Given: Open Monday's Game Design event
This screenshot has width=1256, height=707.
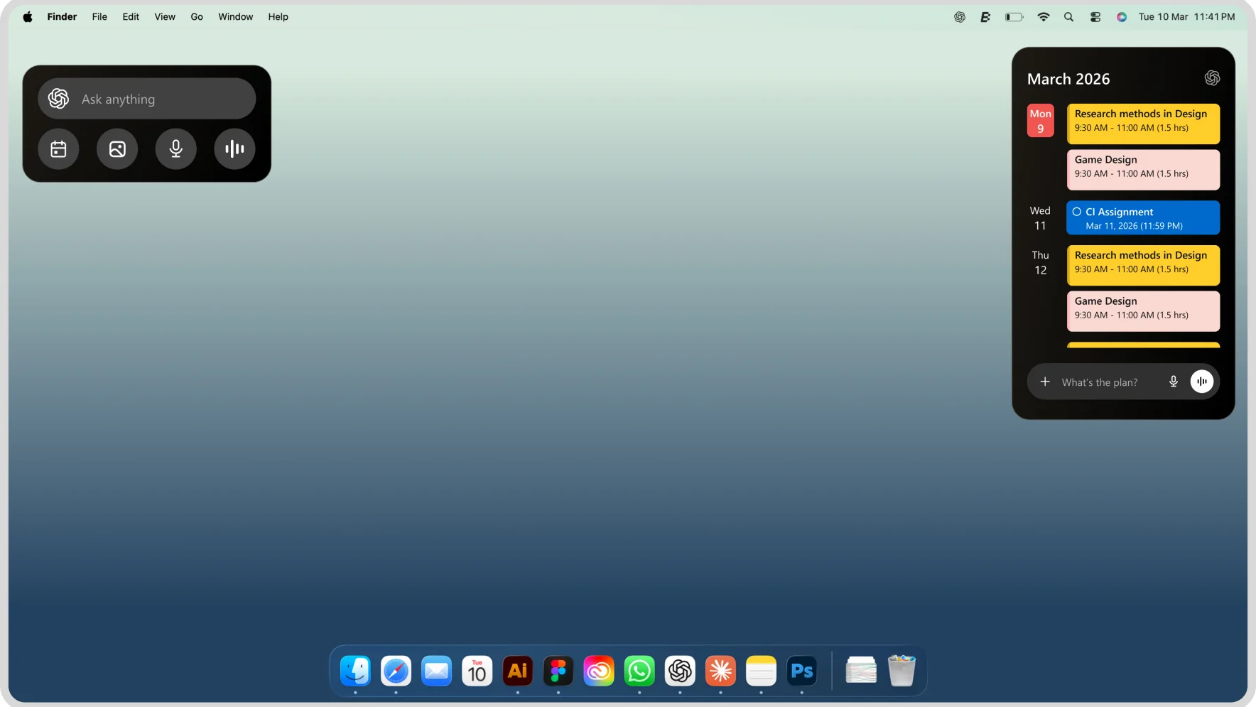Looking at the screenshot, I should 1143,170.
